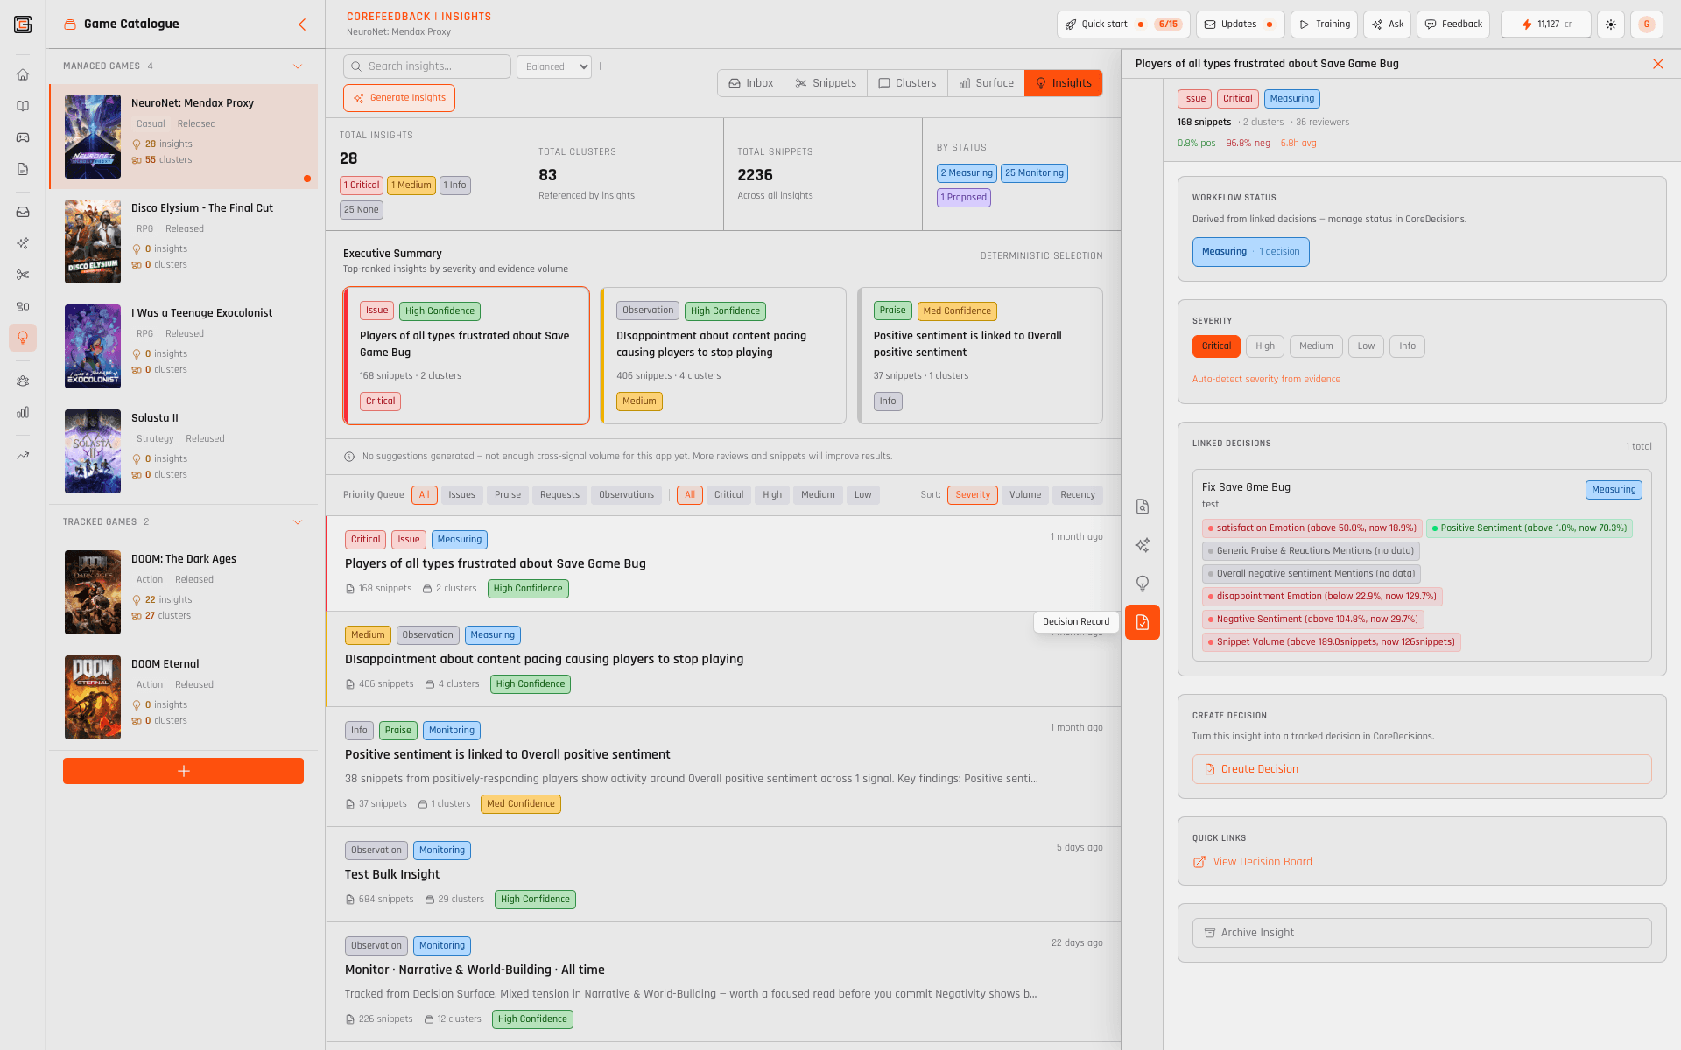Image resolution: width=1681 pixels, height=1050 pixels.
Task: Switch to the Surface tab
Action: [986, 83]
